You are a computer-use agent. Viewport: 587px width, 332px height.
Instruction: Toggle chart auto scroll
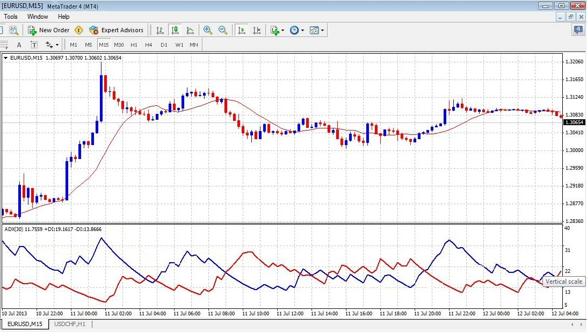click(242, 30)
